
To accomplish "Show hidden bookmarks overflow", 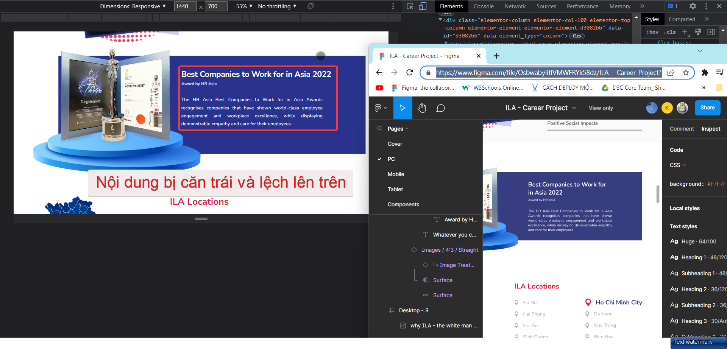I will point(704,88).
